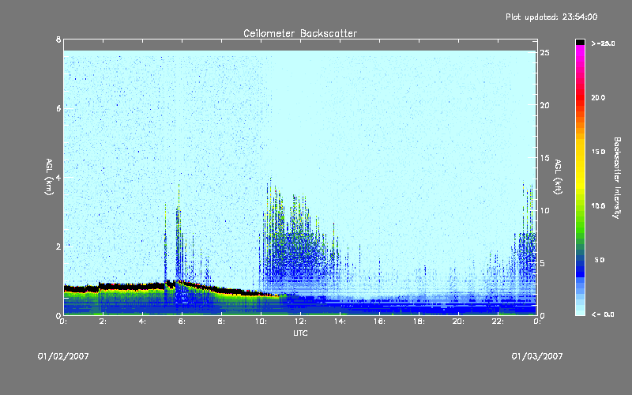Image resolution: width=632 pixels, height=395 pixels.
Task: Click the start date 01/02/2007
Action: point(63,356)
